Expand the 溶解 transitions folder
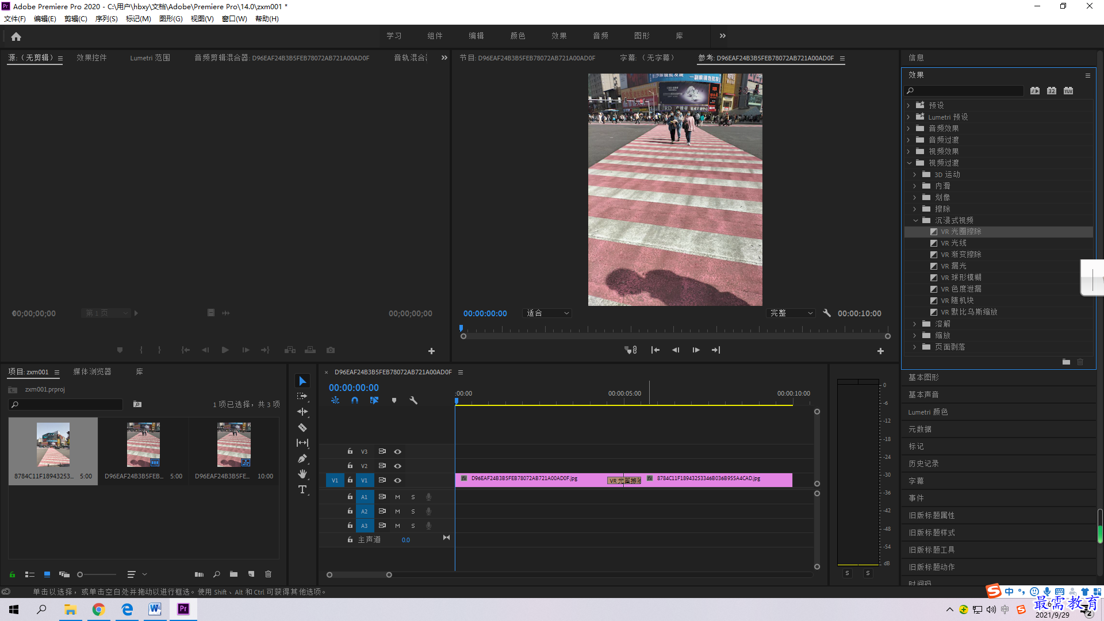 [x=915, y=324]
